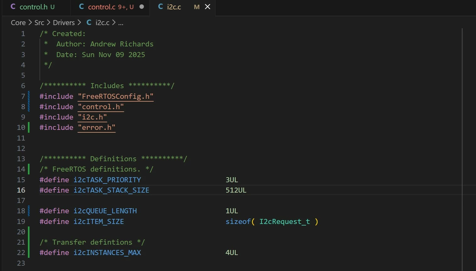Follow the "FreeRTOSConfig.h" include link
This screenshot has height=271, width=476.
[x=116, y=96]
